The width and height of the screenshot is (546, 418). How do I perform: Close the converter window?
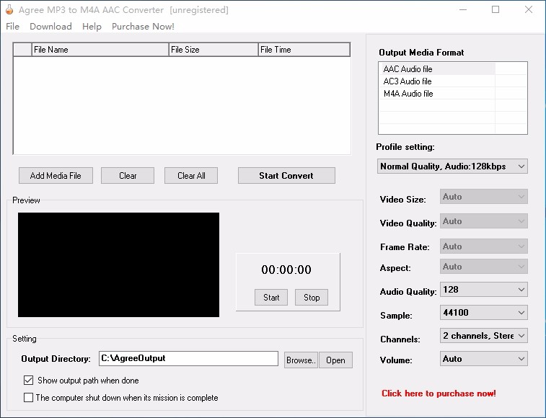(x=529, y=10)
